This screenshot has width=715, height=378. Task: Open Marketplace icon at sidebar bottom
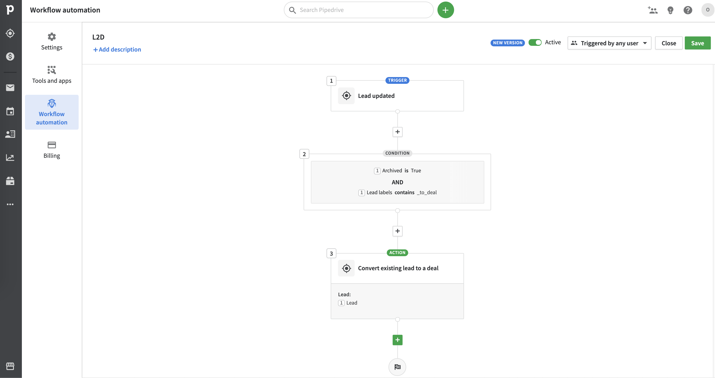coord(10,366)
